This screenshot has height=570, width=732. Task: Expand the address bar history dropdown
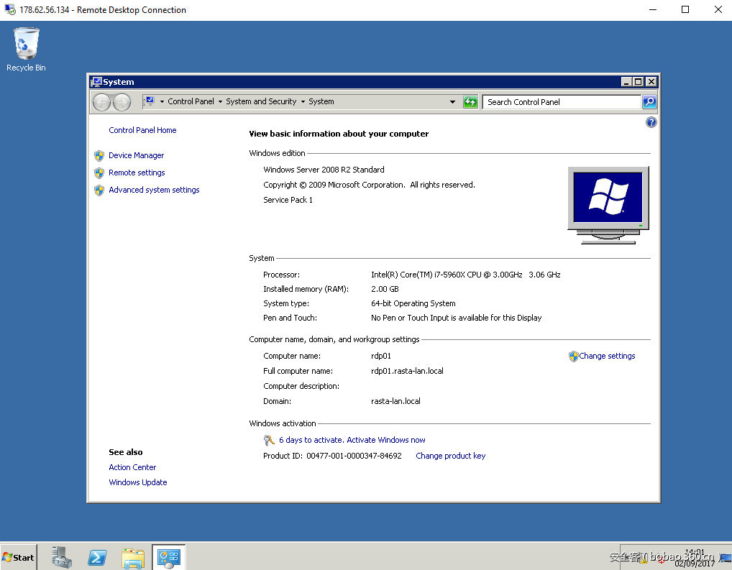click(x=452, y=102)
